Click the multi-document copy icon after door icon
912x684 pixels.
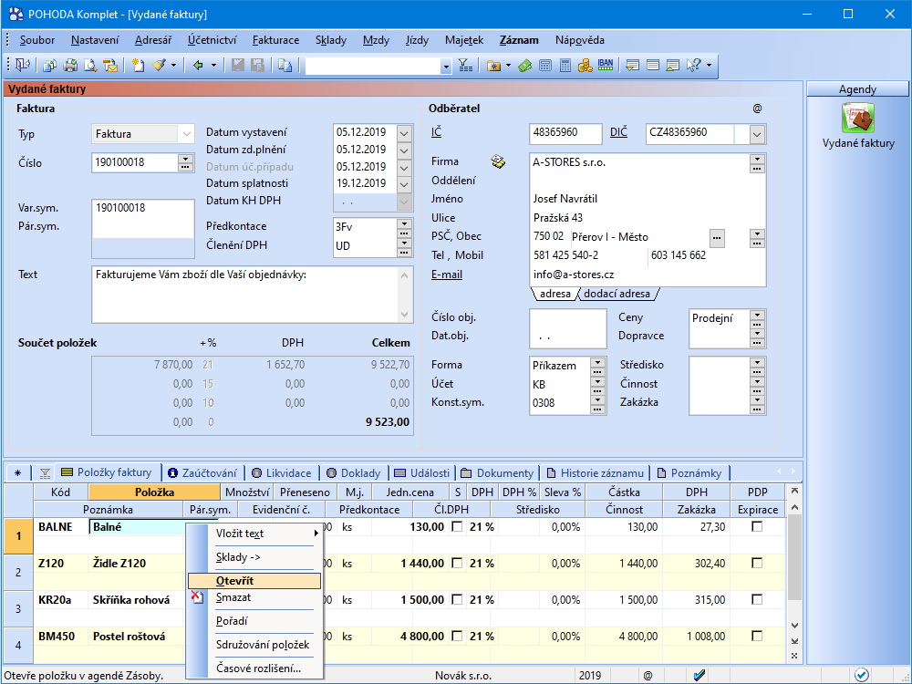tap(50, 65)
